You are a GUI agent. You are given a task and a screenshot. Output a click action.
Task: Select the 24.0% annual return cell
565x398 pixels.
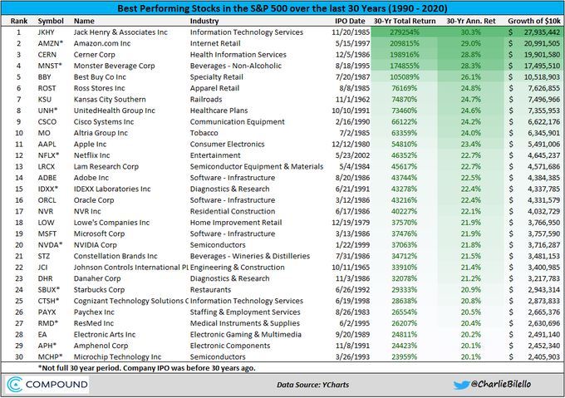point(471,133)
